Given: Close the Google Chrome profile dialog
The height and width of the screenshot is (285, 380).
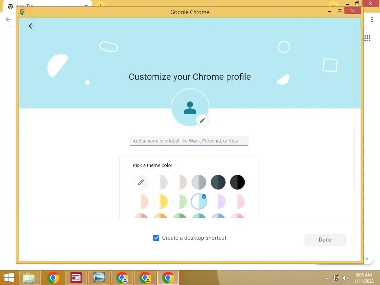Looking at the screenshot, I should 353,10.
